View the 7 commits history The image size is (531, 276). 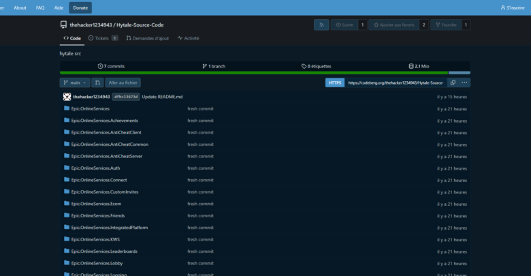(111, 66)
